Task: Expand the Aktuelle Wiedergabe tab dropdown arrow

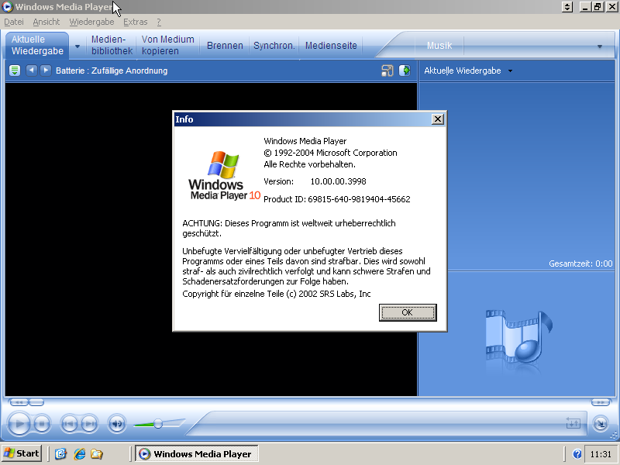Action: 77,46
